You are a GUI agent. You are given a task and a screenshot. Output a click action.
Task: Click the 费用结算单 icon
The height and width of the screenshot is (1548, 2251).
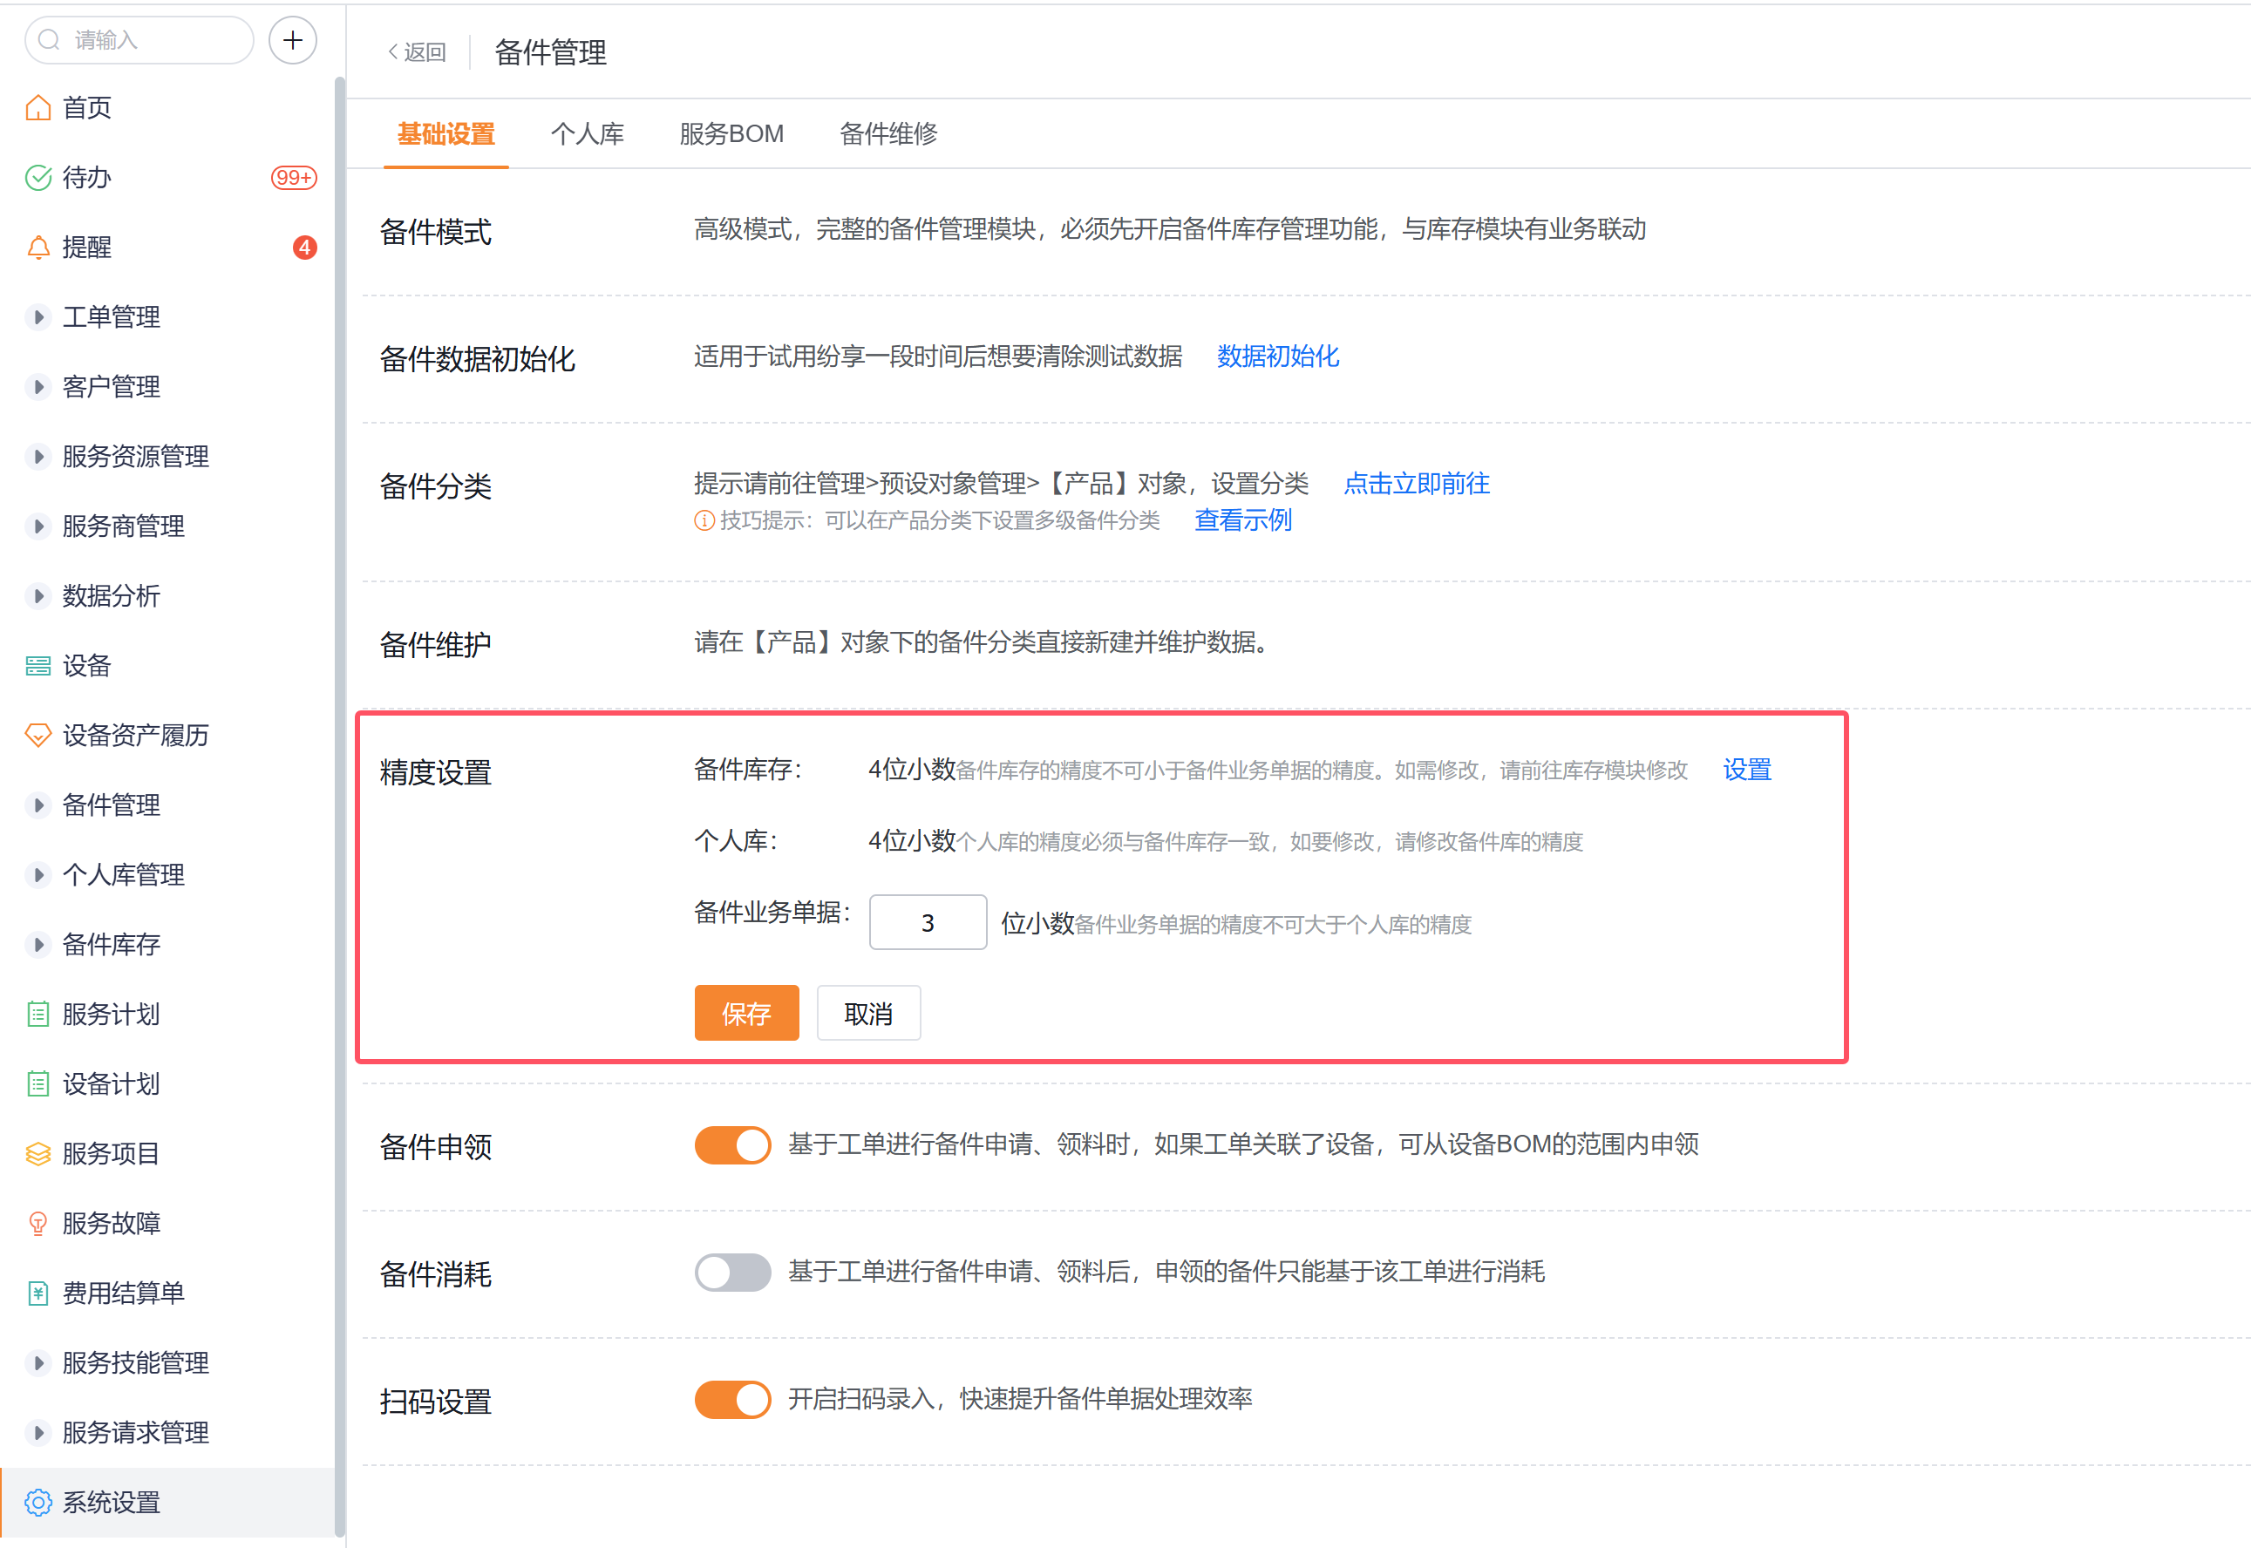[x=37, y=1293]
